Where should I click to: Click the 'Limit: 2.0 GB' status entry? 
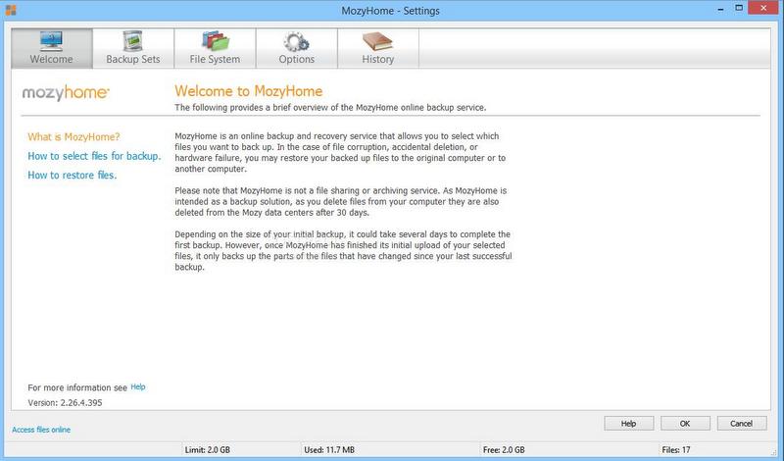click(208, 450)
